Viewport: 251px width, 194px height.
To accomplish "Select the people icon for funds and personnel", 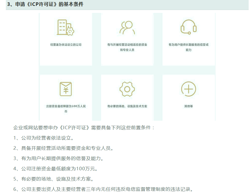I will coord(127,27).
